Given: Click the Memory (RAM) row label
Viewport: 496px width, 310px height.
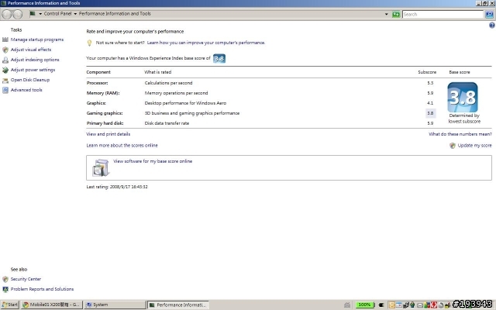Looking at the screenshot, I should coord(103,93).
